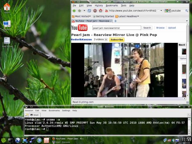The height and width of the screenshot is (144, 192).
Task: Expand the URL bar history dropdown
Action: coord(161,11)
